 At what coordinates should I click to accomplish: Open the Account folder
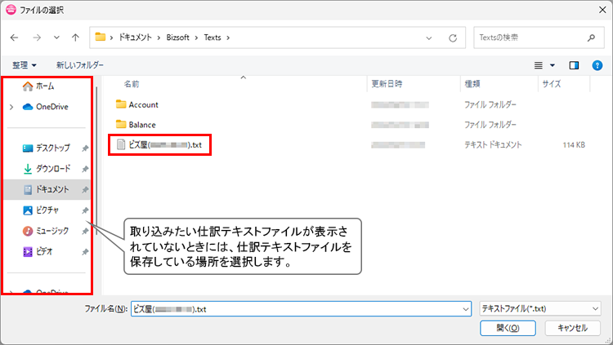[143, 104]
